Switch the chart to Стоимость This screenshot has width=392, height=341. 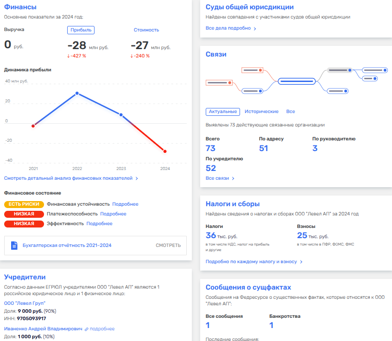[x=146, y=30]
